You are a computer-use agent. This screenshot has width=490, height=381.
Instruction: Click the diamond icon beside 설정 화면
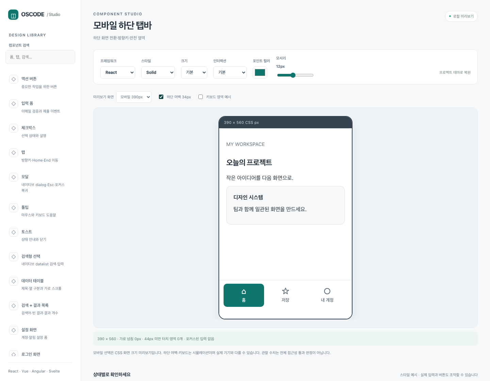[14, 330]
